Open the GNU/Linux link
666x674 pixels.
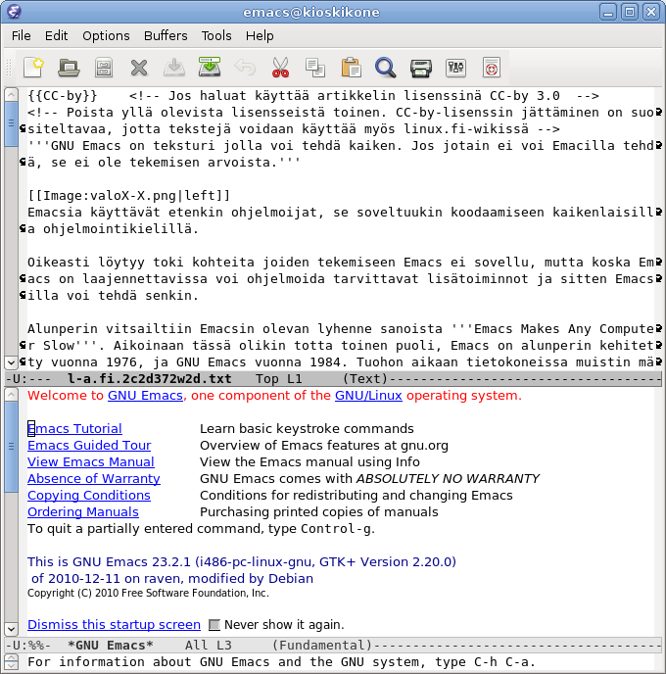(368, 396)
